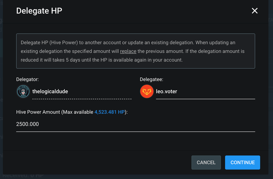Focus the Delegatee field leo.voter
Image resolution: width=273 pixels, height=179 pixels.
point(205,91)
